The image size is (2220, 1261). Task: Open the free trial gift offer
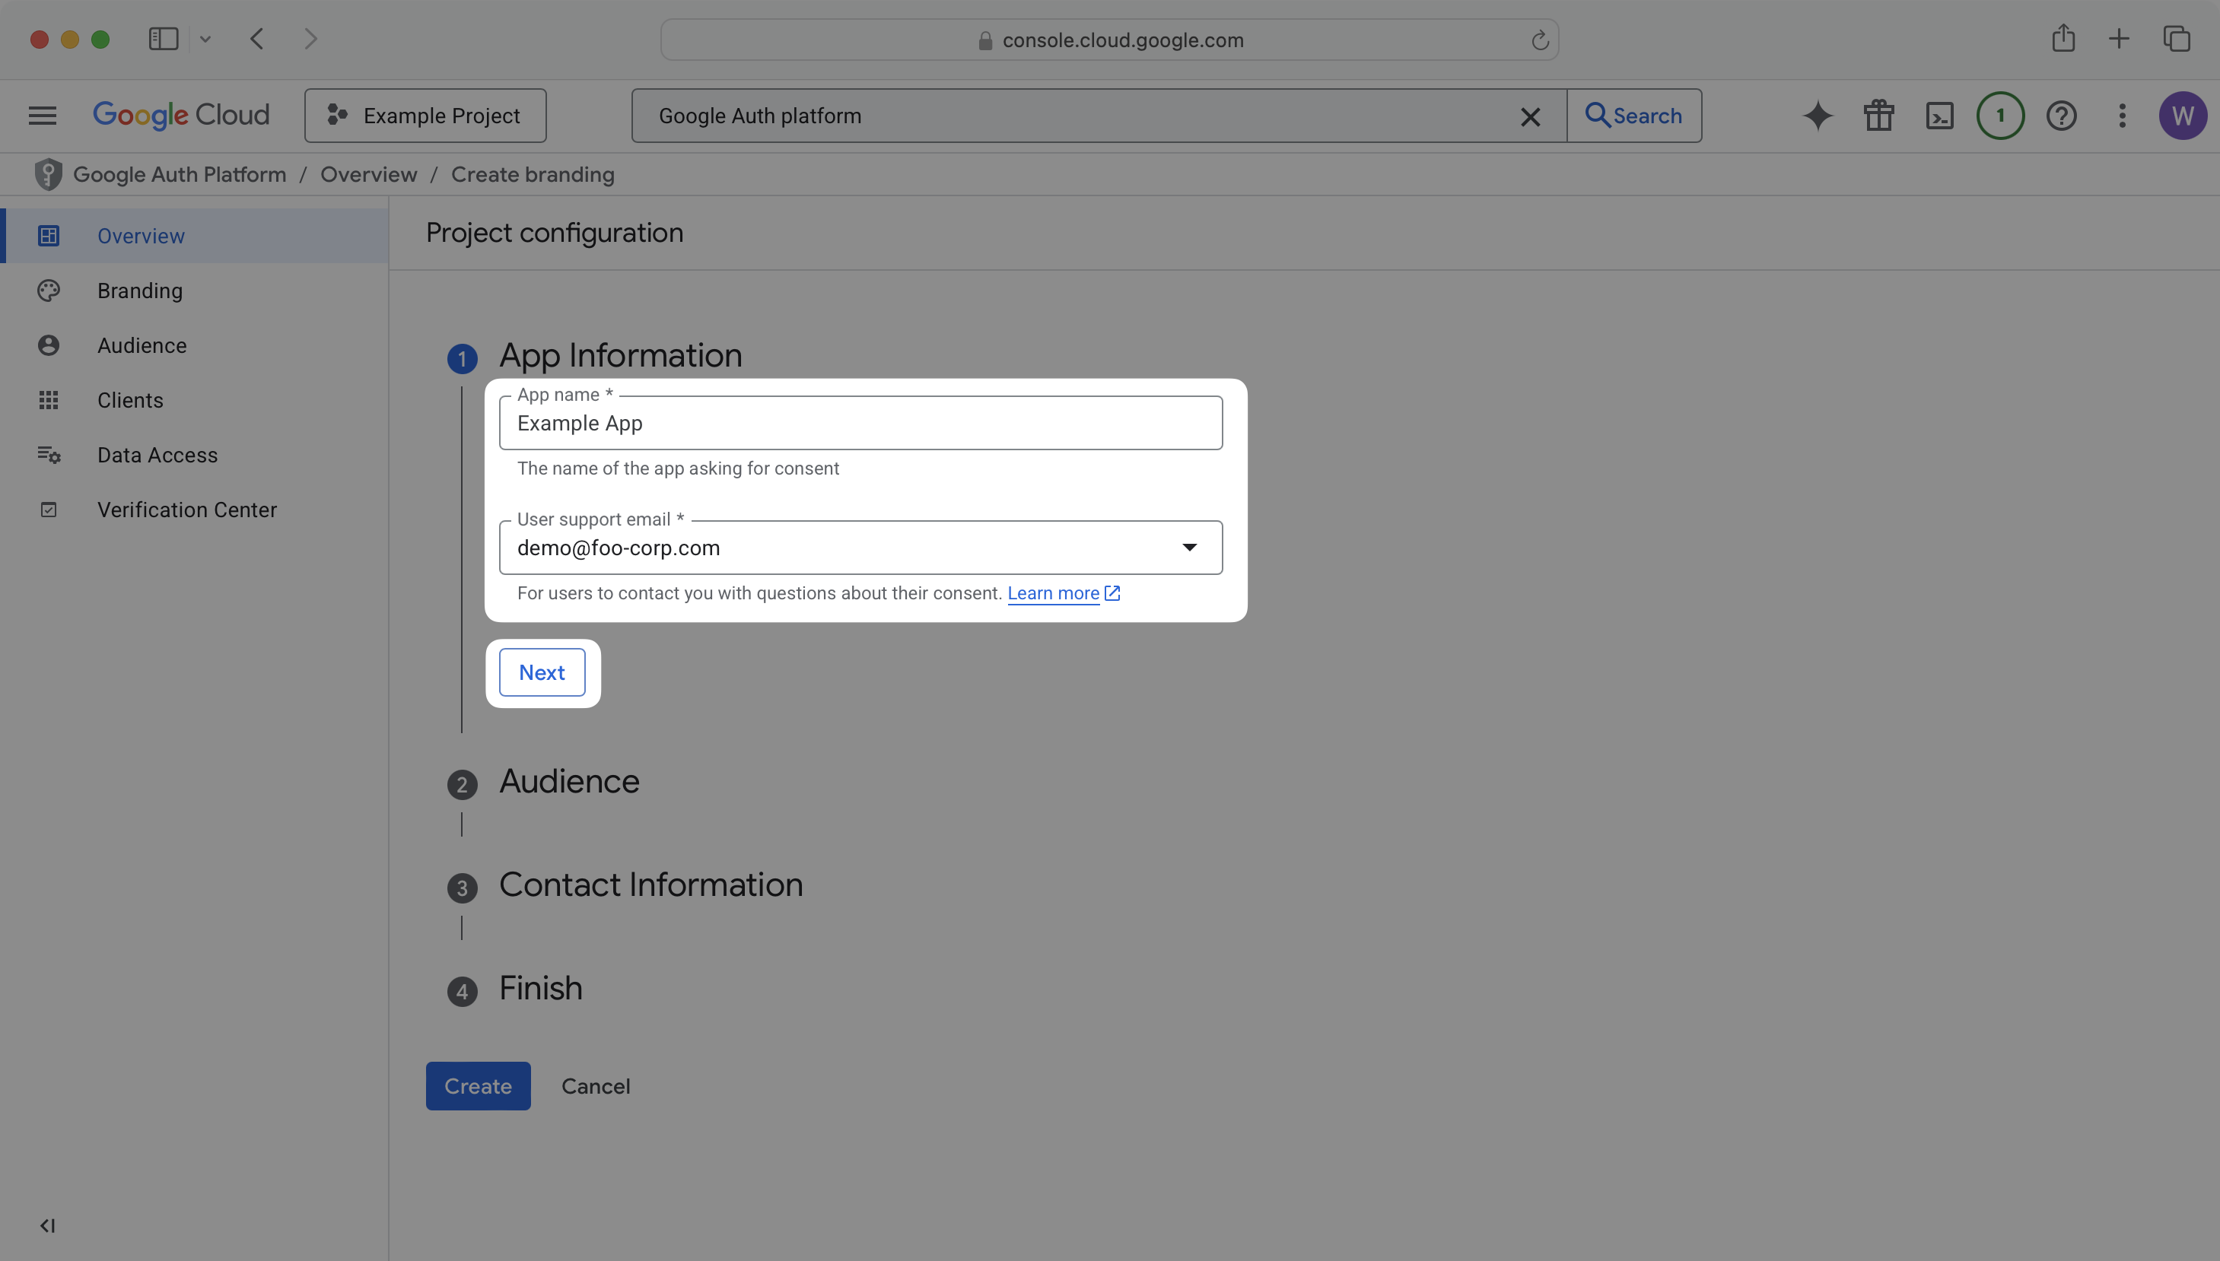[x=1878, y=115]
